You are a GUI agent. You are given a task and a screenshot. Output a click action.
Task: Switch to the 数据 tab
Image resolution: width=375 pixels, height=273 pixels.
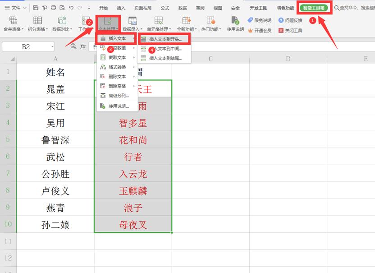tap(183, 8)
